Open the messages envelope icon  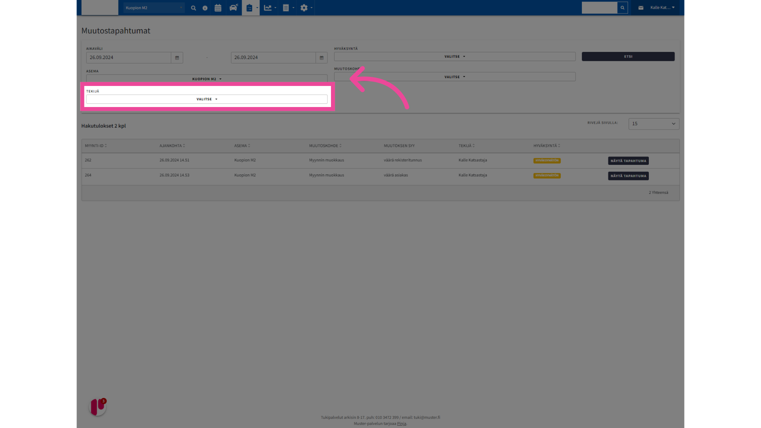coord(641,8)
